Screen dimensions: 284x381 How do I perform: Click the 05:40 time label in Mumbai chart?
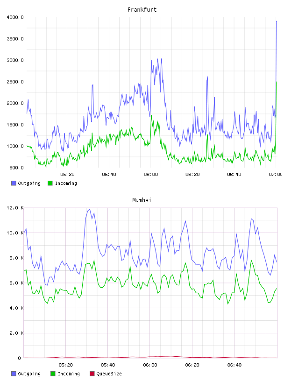point(108,365)
